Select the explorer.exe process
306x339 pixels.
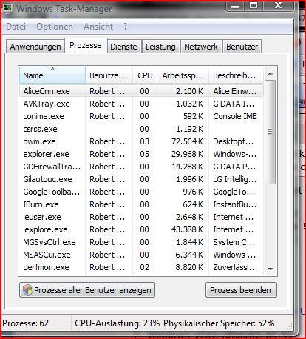(141, 154)
